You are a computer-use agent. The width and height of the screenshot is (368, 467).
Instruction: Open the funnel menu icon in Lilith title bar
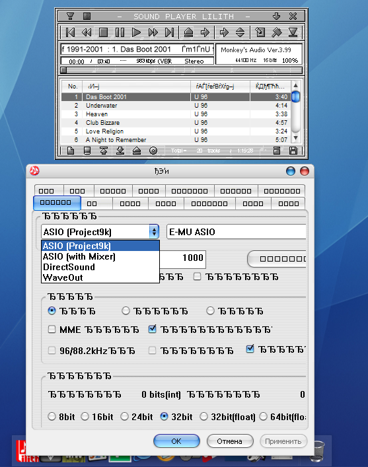70,16
